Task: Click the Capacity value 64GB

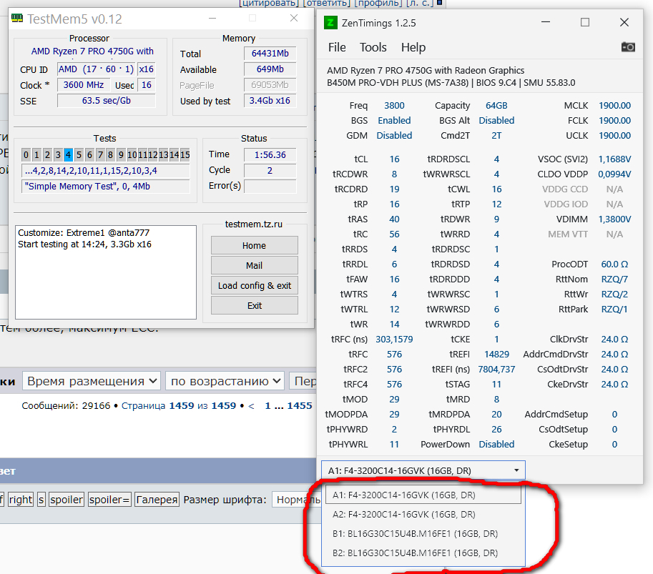Action: point(496,105)
